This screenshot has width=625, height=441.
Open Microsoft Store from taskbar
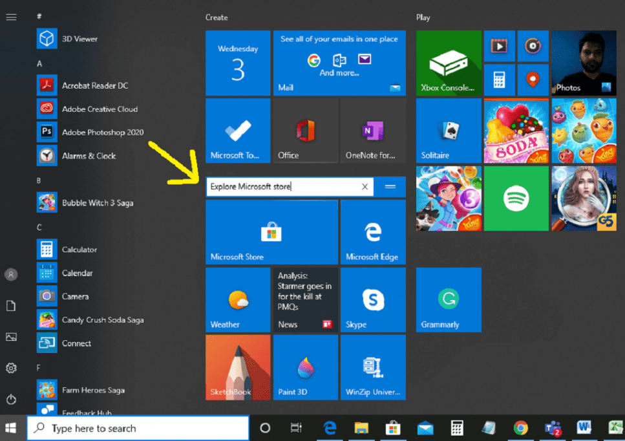[x=393, y=428]
